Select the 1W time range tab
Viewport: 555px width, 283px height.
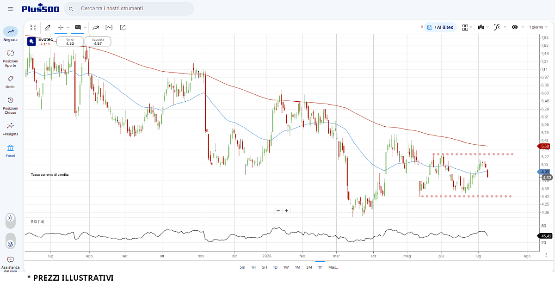click(x=286, y=267)
